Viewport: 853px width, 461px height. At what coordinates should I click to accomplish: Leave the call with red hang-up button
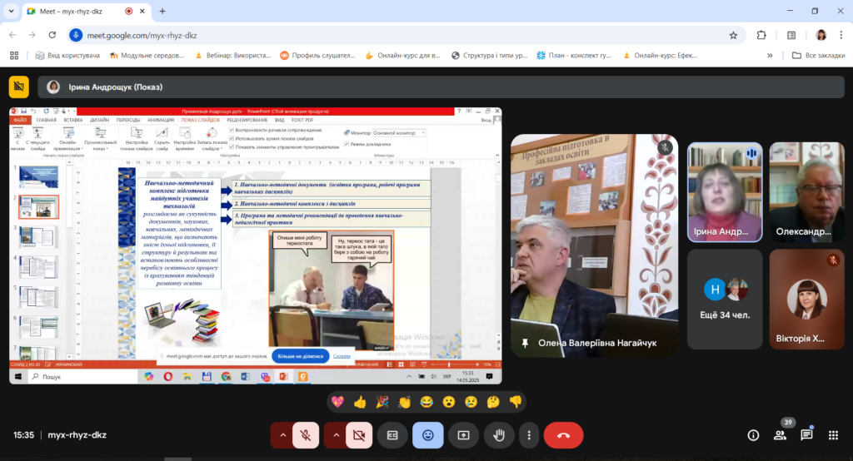(x=563, y=435)
